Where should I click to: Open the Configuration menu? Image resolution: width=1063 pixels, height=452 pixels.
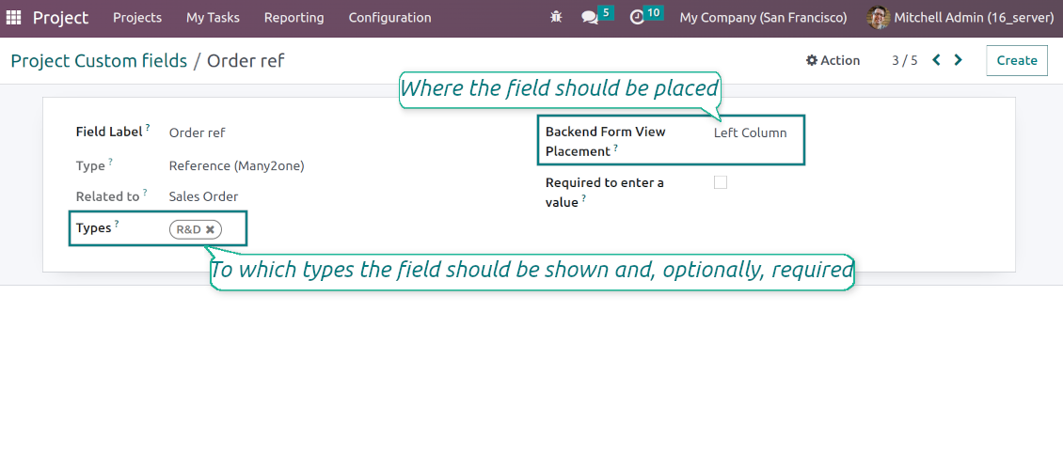point(389,18)
